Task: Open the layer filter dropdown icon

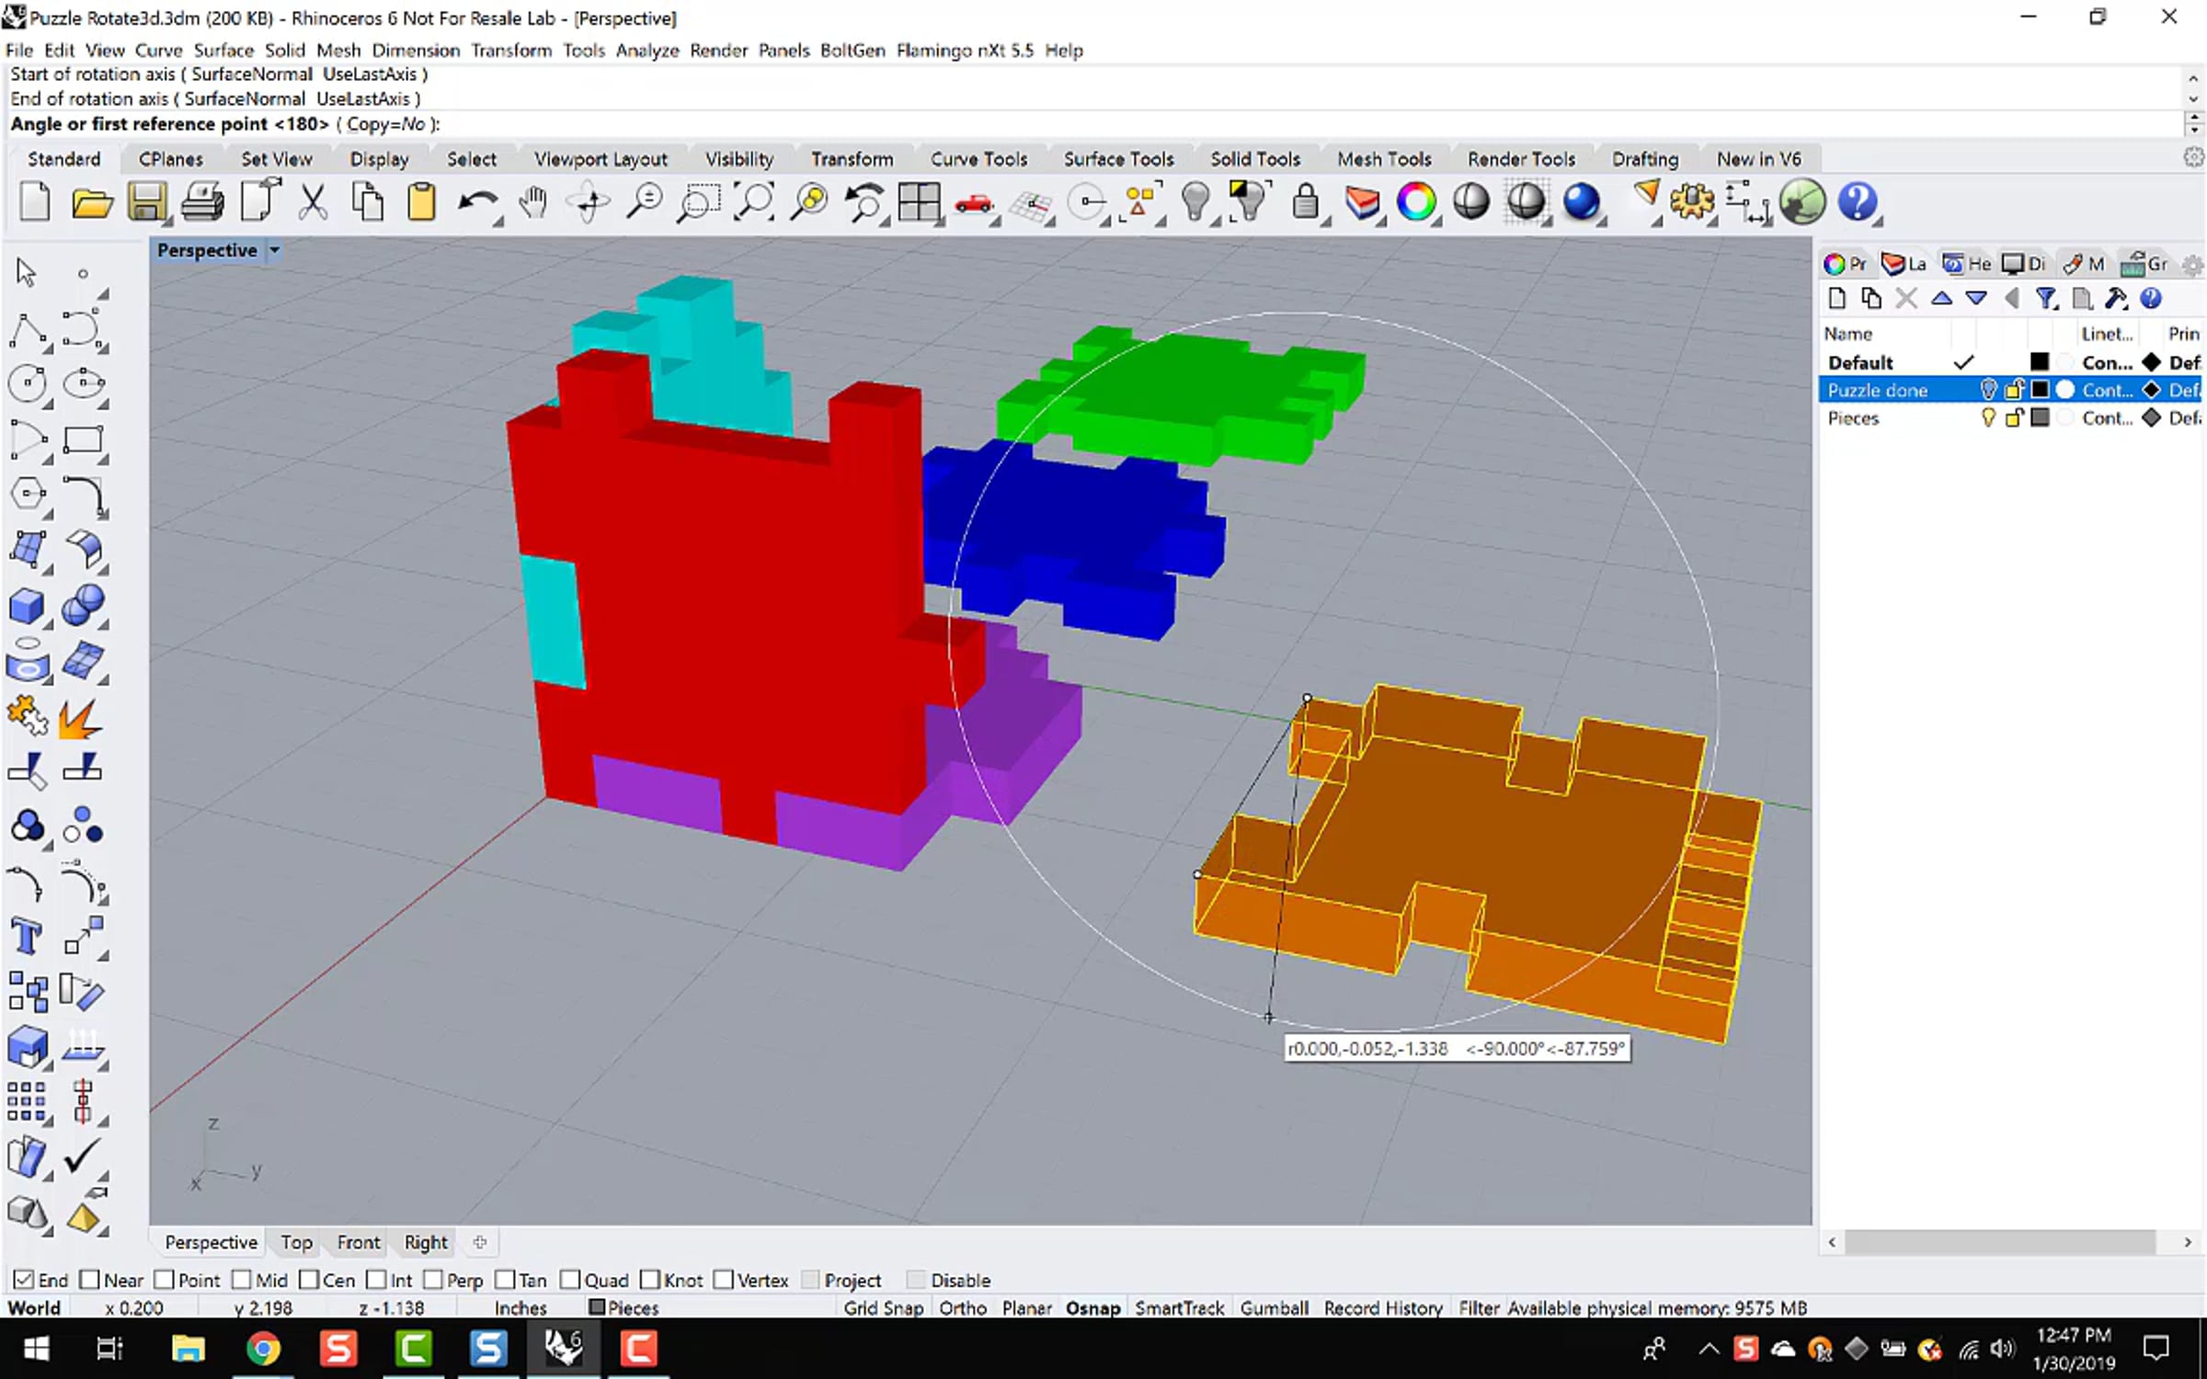Action: point(2045,299)
